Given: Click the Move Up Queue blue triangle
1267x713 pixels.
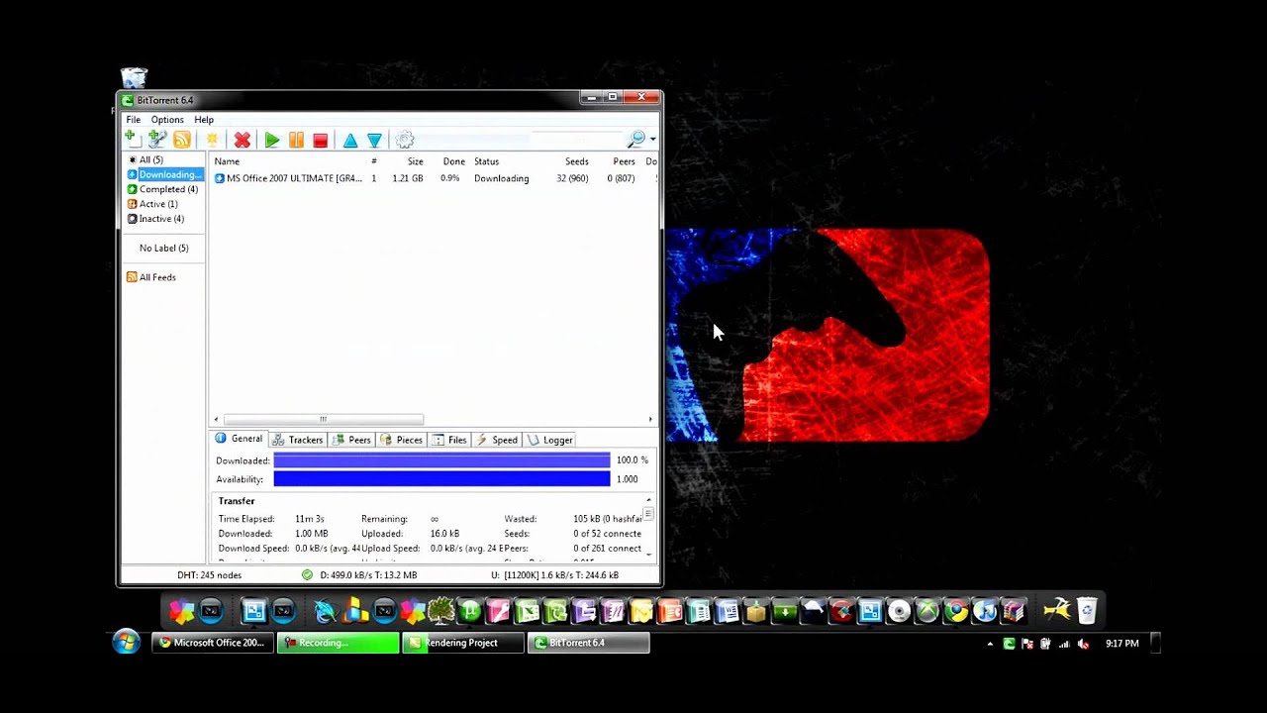Looking at the screenshot, I should [x=349, y=141].
